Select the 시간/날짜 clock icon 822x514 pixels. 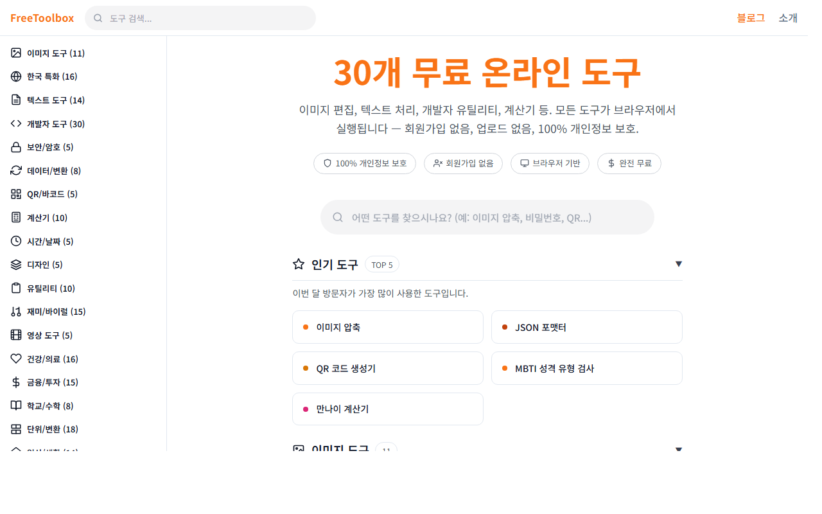point(15,241)
